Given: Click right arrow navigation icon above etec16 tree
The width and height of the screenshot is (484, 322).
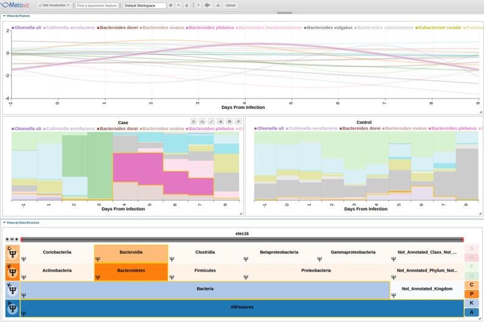Looking at the screenshot, I should tap(16, 239).
